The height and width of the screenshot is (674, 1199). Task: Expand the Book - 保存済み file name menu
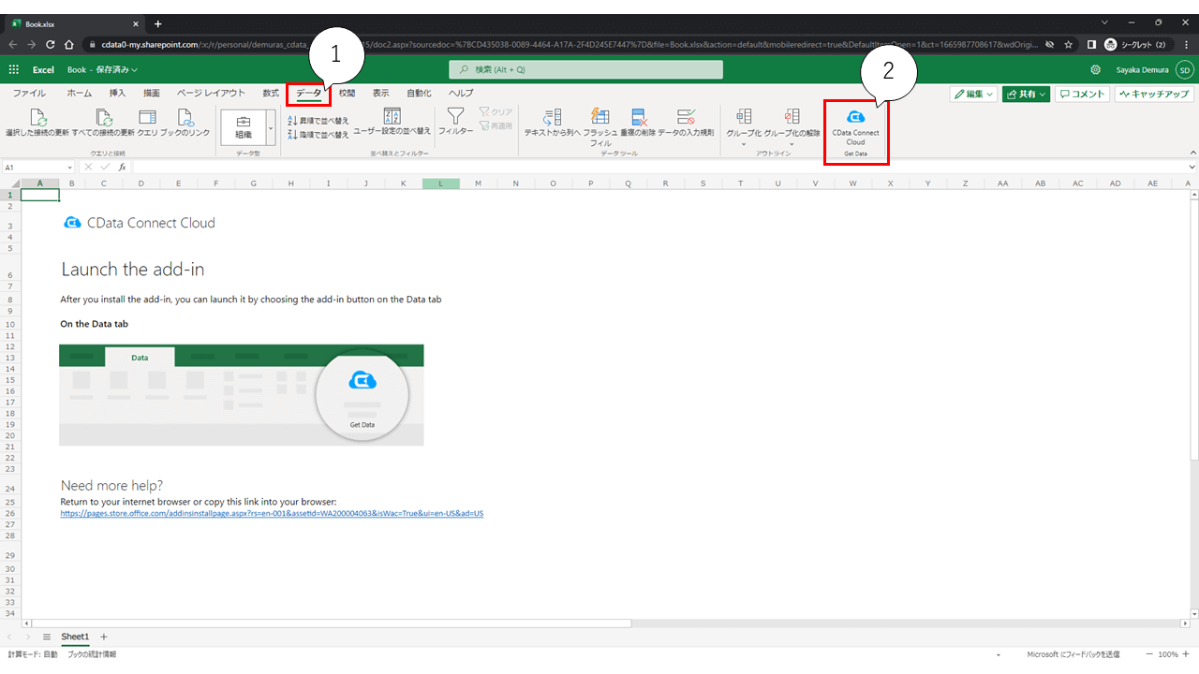coord(103,69)
